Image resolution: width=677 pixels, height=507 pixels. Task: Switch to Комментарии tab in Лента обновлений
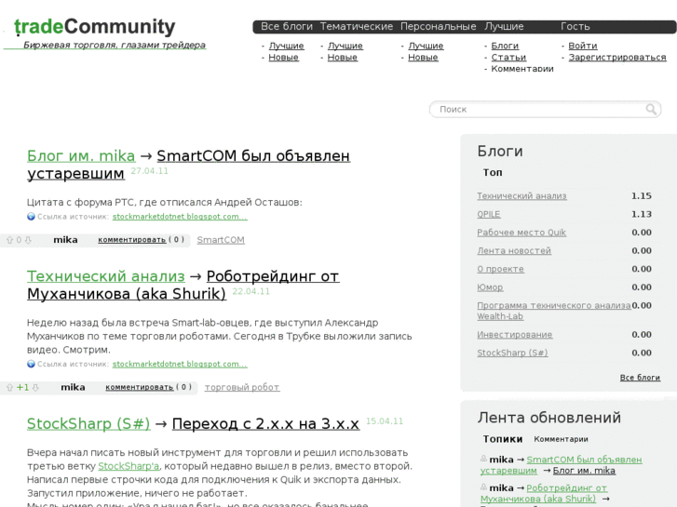[561, 439]
